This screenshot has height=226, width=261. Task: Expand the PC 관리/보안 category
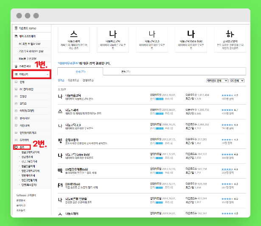click(16, 89)
